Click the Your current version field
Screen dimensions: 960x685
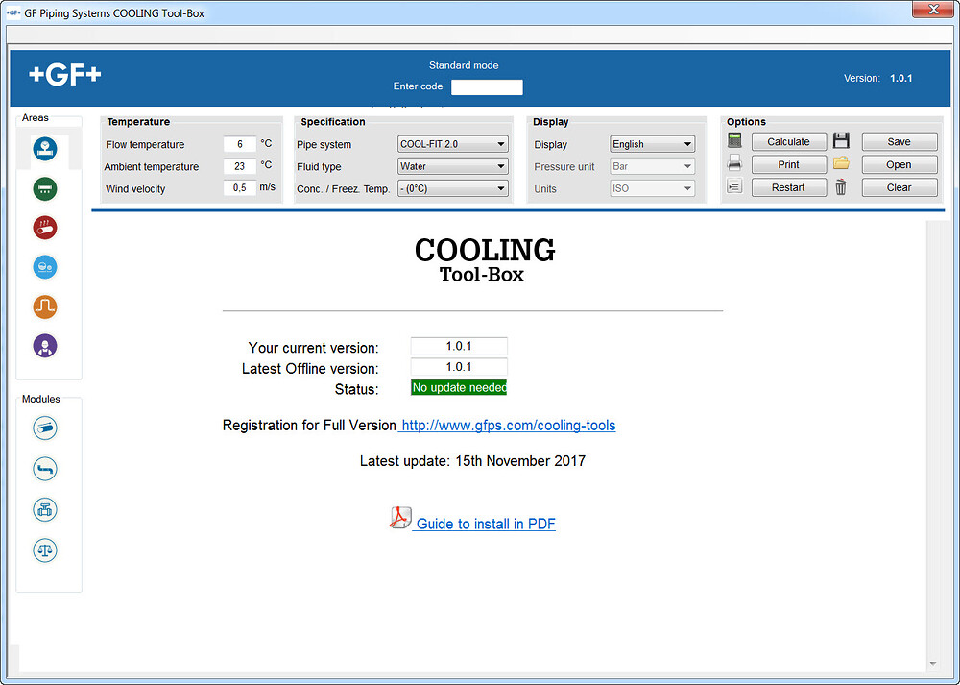click(x=459, y=346)
